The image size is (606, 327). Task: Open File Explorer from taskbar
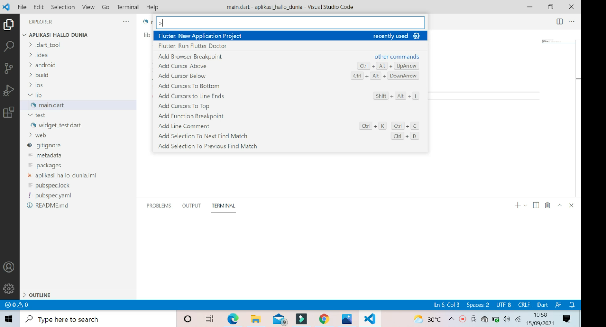[255, 319]
